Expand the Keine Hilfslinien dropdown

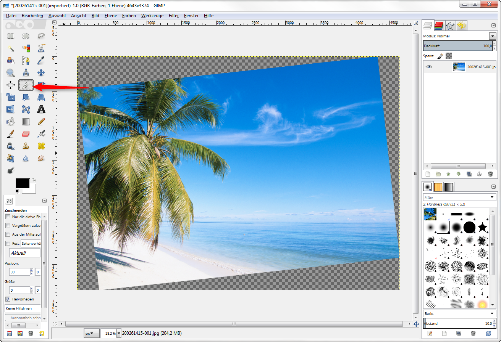(23, 308)
